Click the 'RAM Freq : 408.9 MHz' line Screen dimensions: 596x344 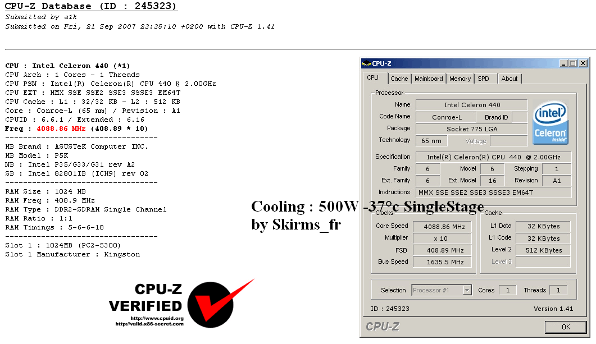(x=50, y=200)
